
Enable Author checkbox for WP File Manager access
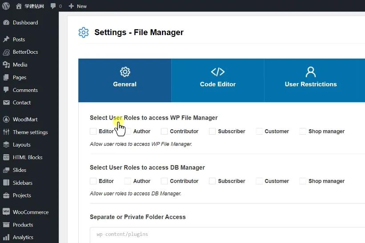[x=128, y=131]
